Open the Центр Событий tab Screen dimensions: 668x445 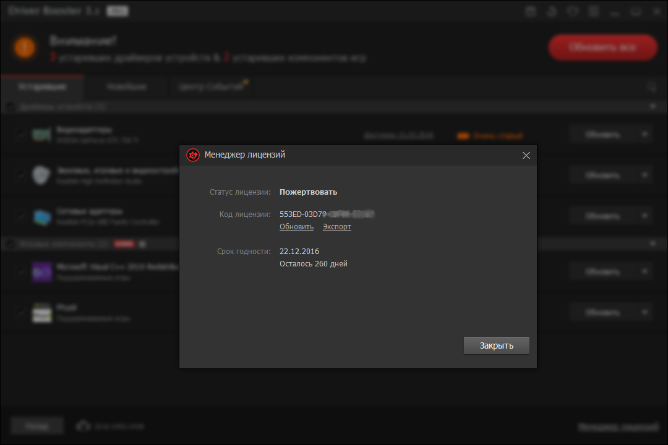(211, 87)
